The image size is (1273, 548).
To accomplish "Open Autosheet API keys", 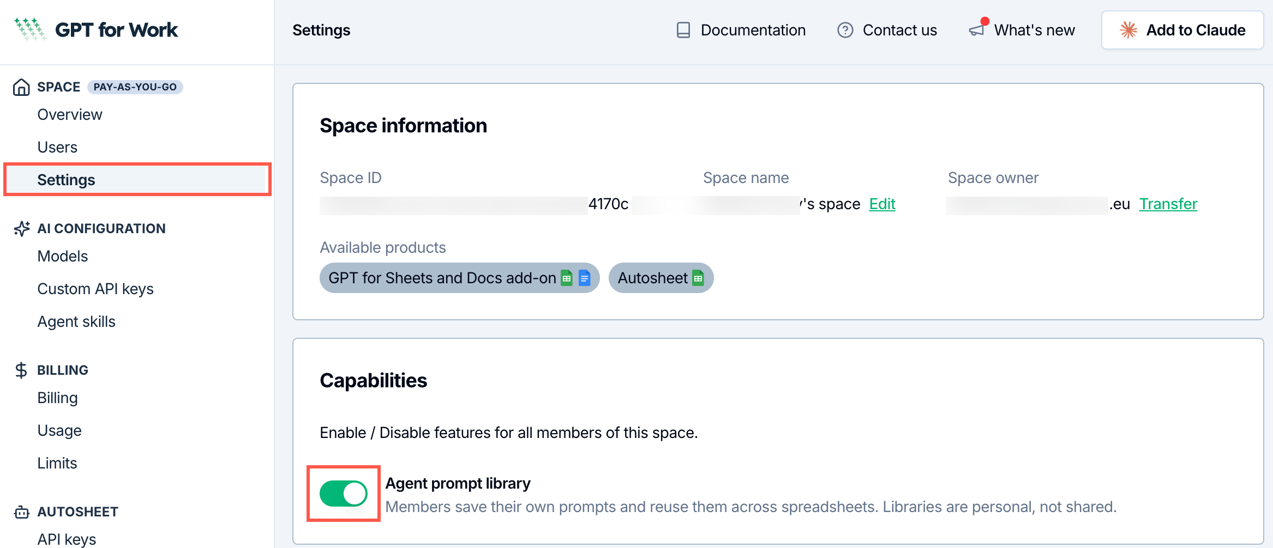I will pyautogui.click(x=67, y=539).
